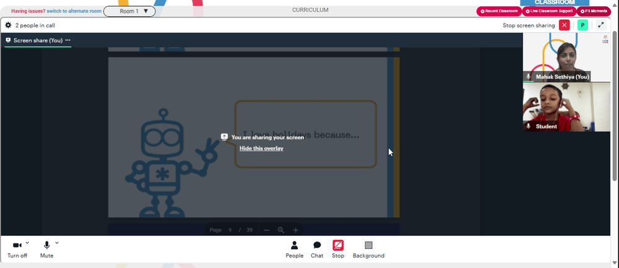This screenshot has height=268, width=619.
Task: Open the Chat panel
Action: point(317,250)
